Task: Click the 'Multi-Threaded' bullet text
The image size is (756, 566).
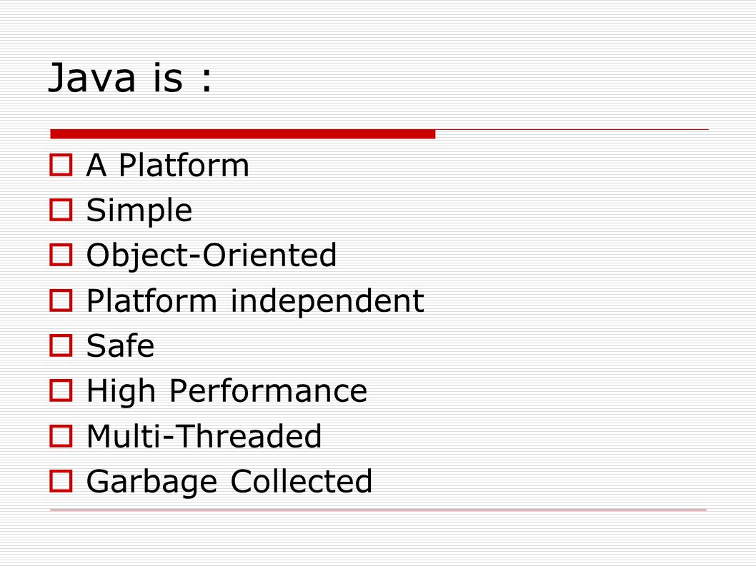Action: pos(204,436)
